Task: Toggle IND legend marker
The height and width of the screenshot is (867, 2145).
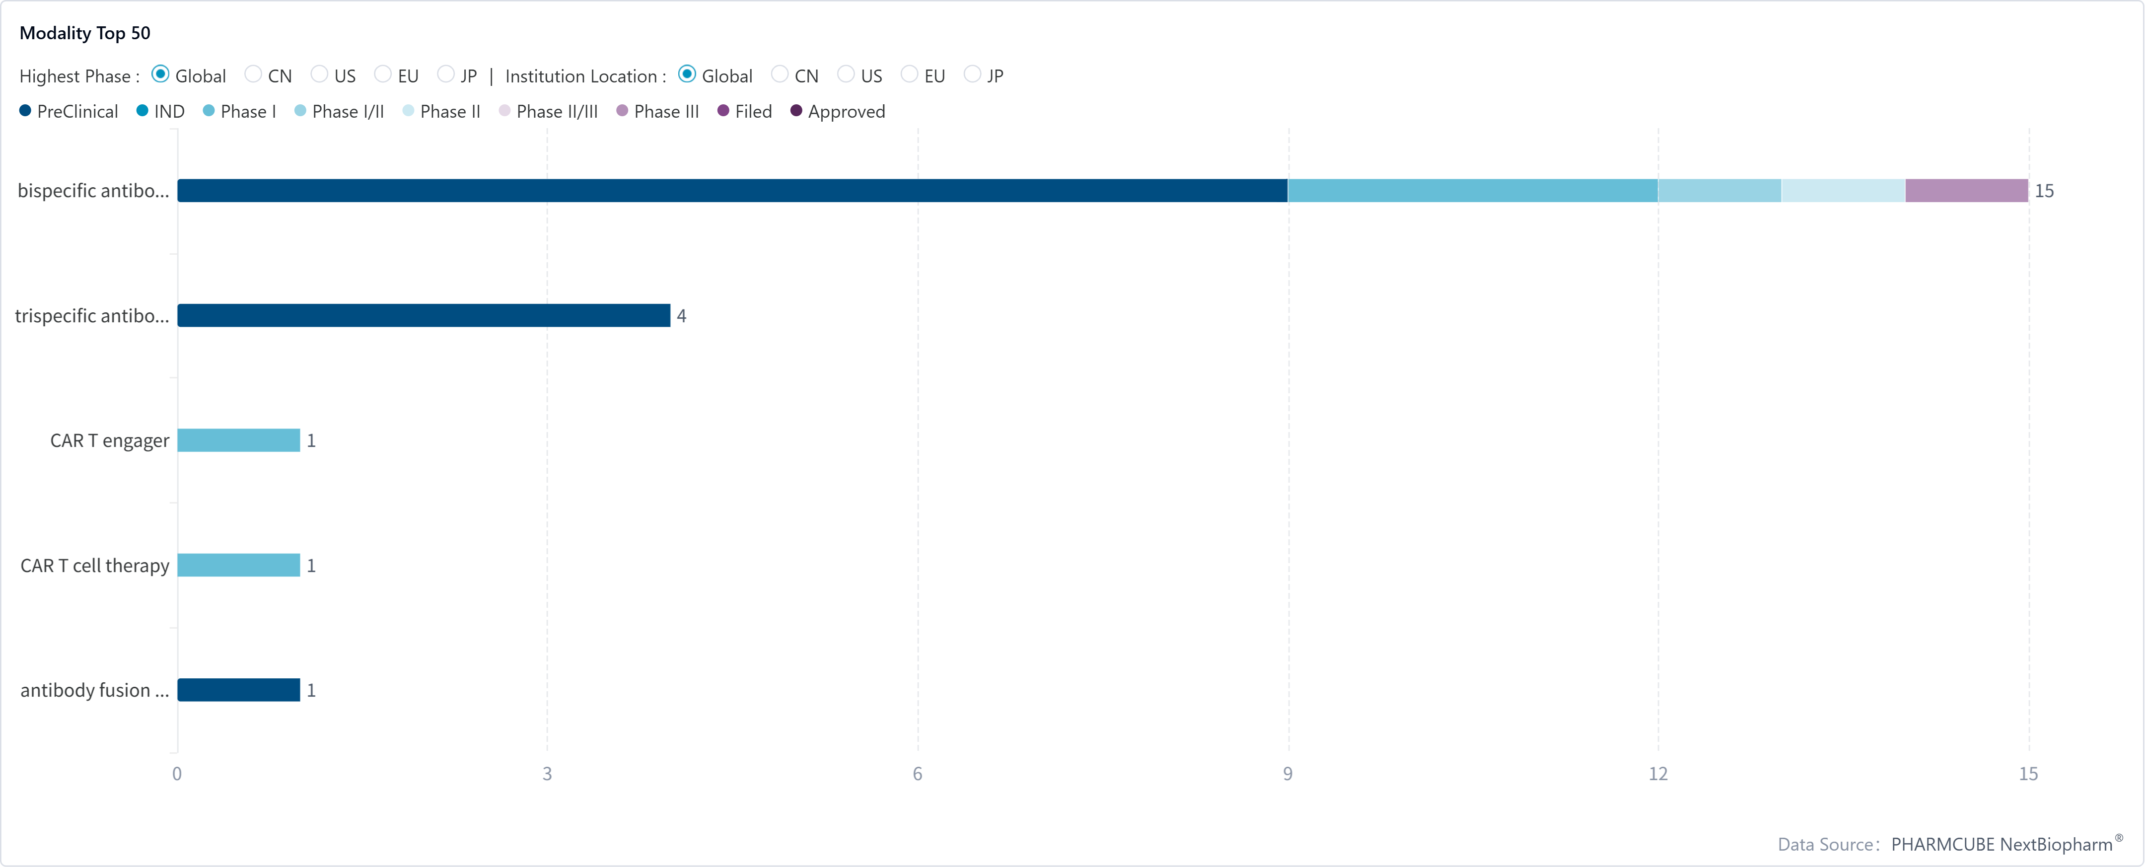Action: [x=143, y=111]
